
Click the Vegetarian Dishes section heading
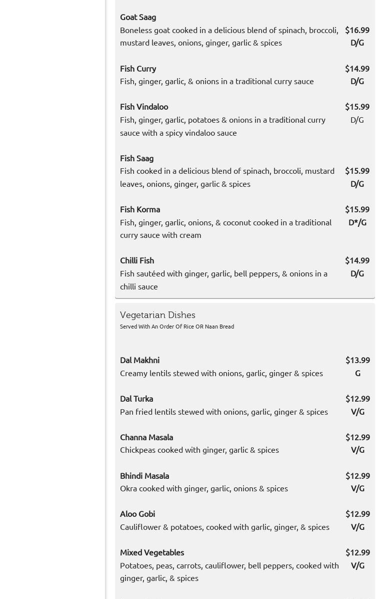coord(157,315)
